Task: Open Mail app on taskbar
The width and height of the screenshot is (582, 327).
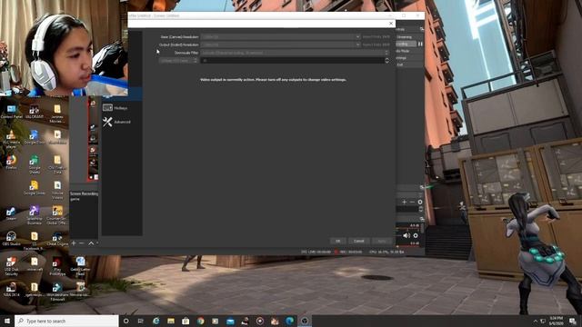Action: tap(230, 321)
